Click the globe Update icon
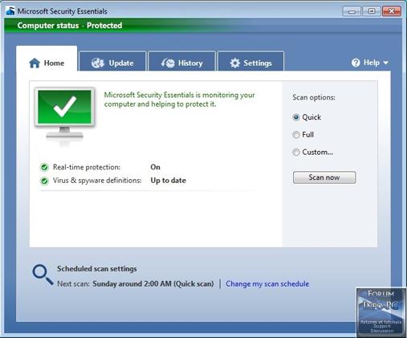Viewport: 407px width, 338px height. [x=98, y=63]
